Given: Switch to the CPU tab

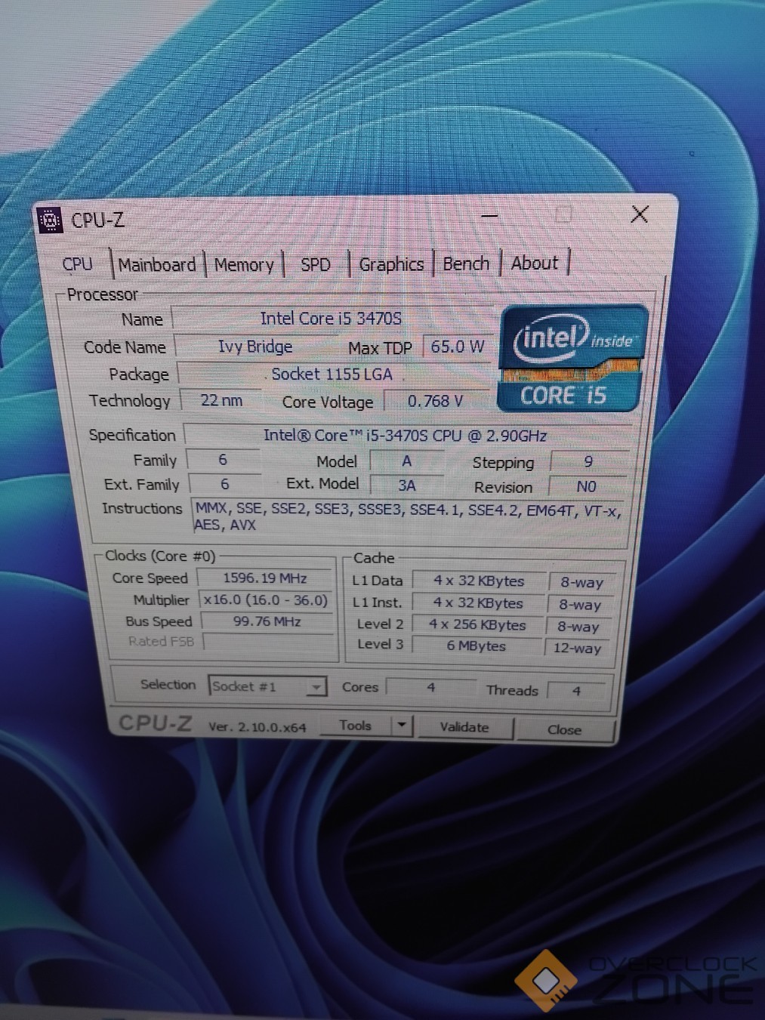Looking at the screenshot, I should tap(77, 264).
